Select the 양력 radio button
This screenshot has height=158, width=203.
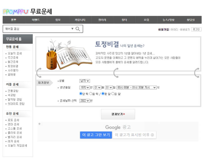point(81,94)
